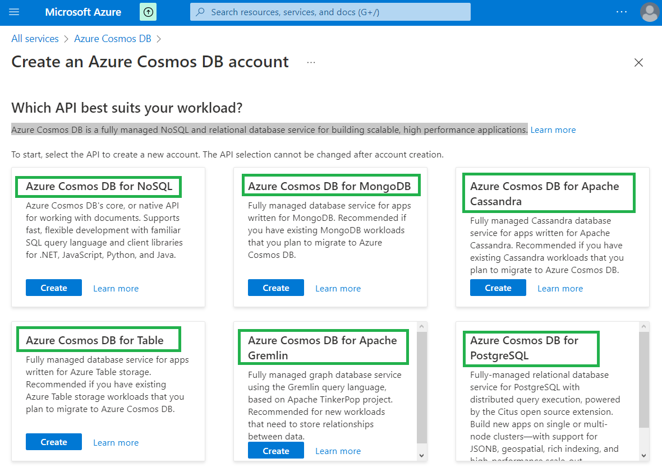
Task: Open Learn more for Cosmos DB for NoSQL
Action: tap(116, 289)
